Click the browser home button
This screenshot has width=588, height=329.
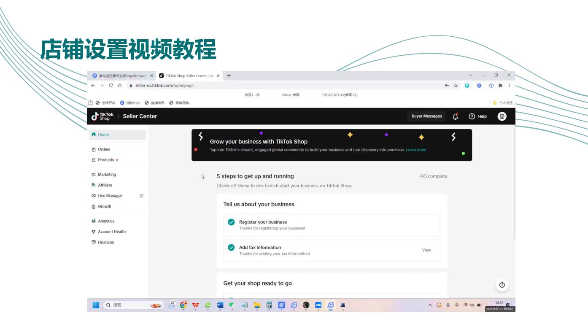[x=120, y=85]
